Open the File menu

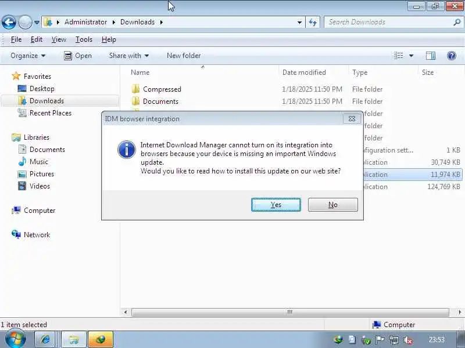point(16,39)
